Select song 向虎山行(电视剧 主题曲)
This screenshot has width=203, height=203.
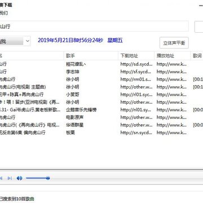pos(23,87)
